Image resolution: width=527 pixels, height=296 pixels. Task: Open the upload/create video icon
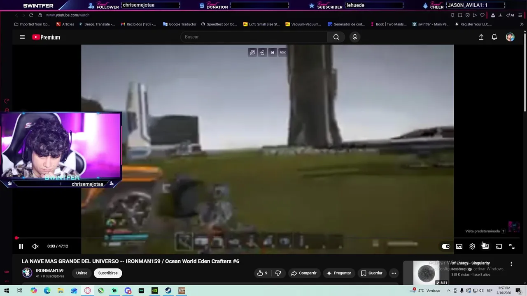point(481,37)
